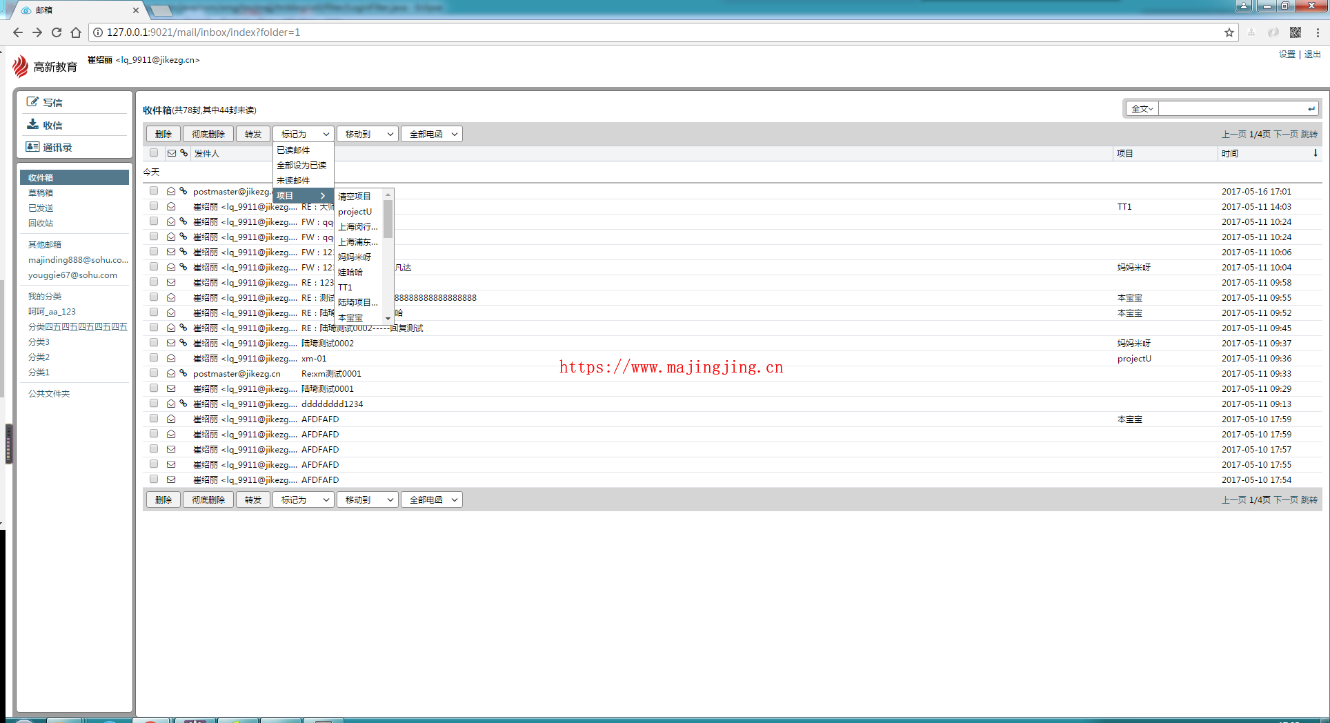Click the project submenu scroll up arrow
1330x723 pixels.
click(388, 195)
